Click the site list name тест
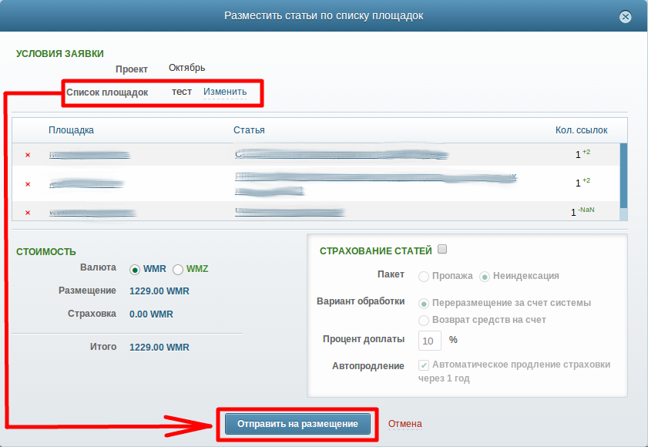648x447 pixels. point(182,92)
